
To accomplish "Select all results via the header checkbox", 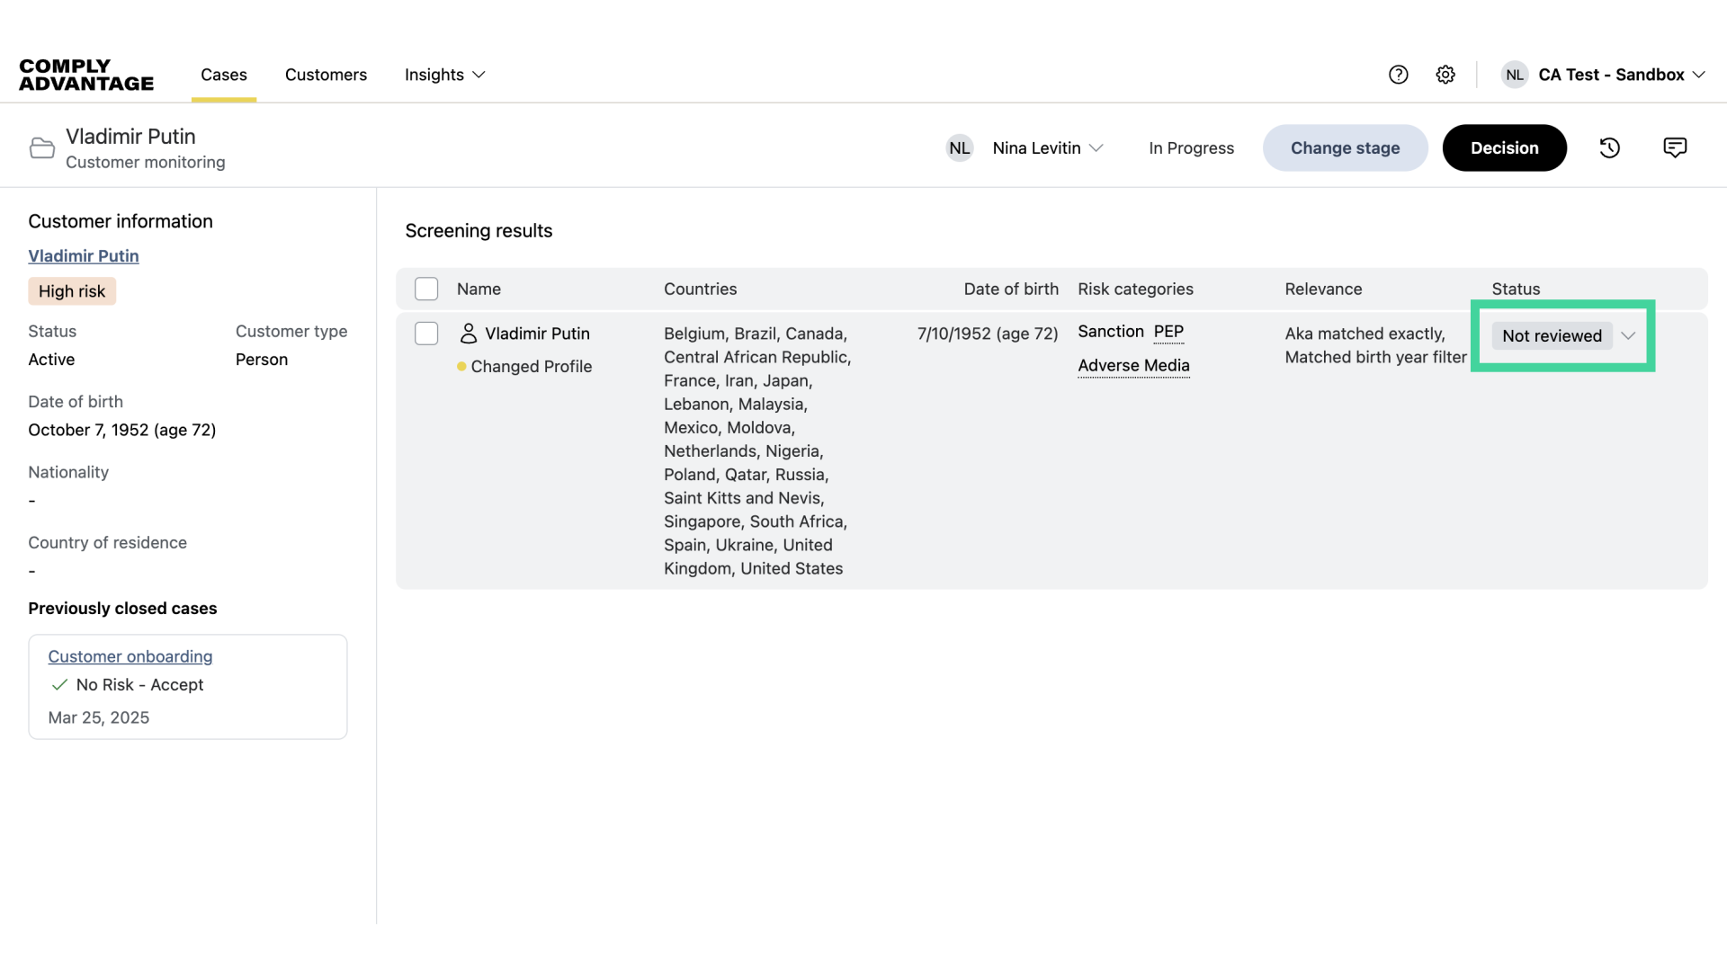I will pyautogui.click(x=426, y=288).
